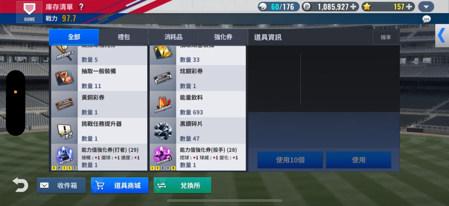Select the energy drink Condition icon
This screenshot has height=206, width=449.
[x=163, y=104]
